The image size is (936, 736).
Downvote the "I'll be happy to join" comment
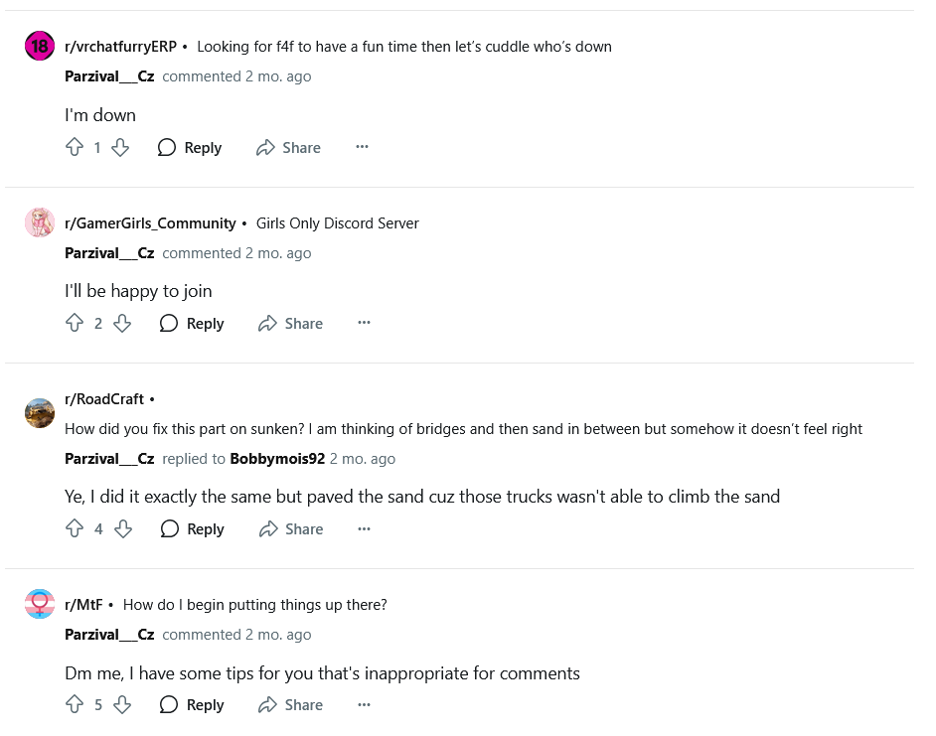click(x=122, y=323)
